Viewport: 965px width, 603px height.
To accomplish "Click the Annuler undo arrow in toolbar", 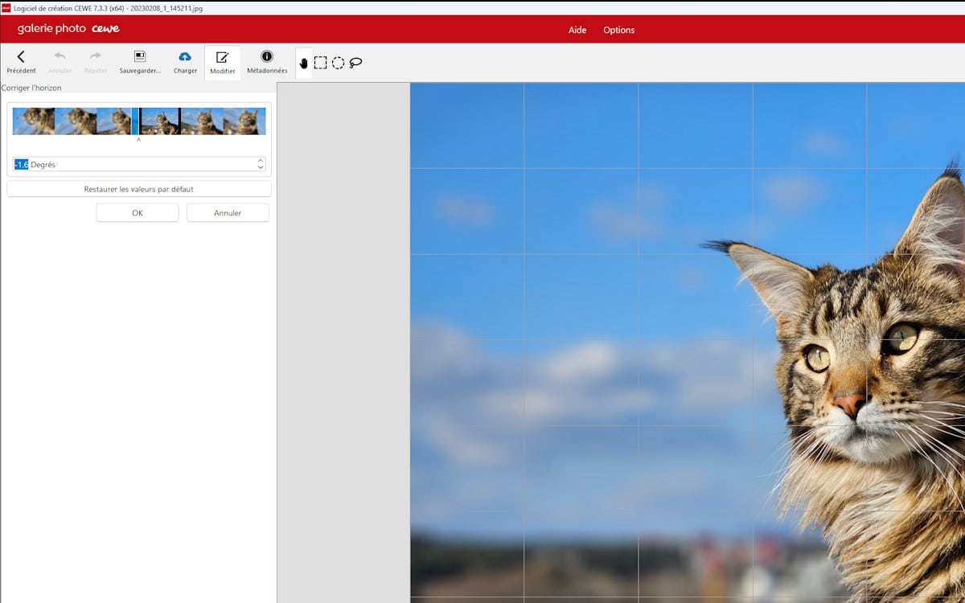I will tap(60, 61).
